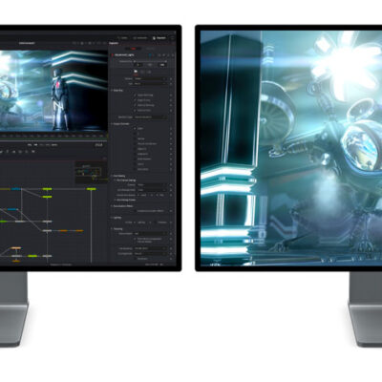Click the full-screen viewer image on right monitor

[291, 148]
